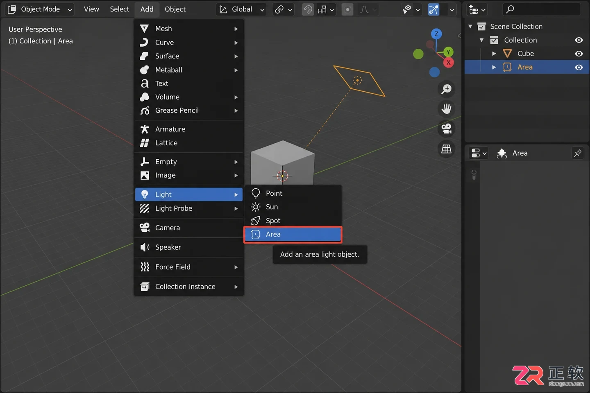Add a Spot light
The height and width of the screenshot is (393, 590).
point(293,221)
